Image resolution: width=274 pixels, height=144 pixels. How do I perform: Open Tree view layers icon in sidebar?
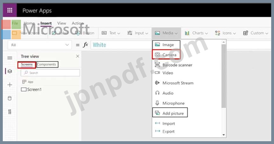10,71
